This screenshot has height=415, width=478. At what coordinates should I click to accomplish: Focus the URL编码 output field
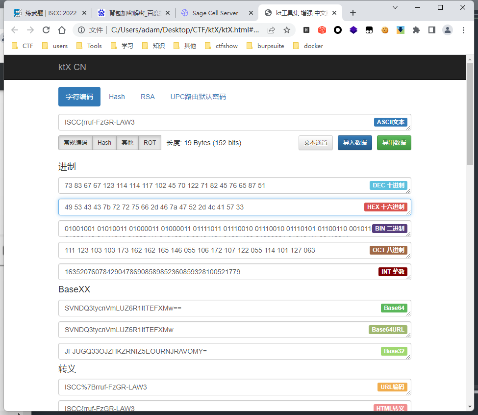point(235,387)
